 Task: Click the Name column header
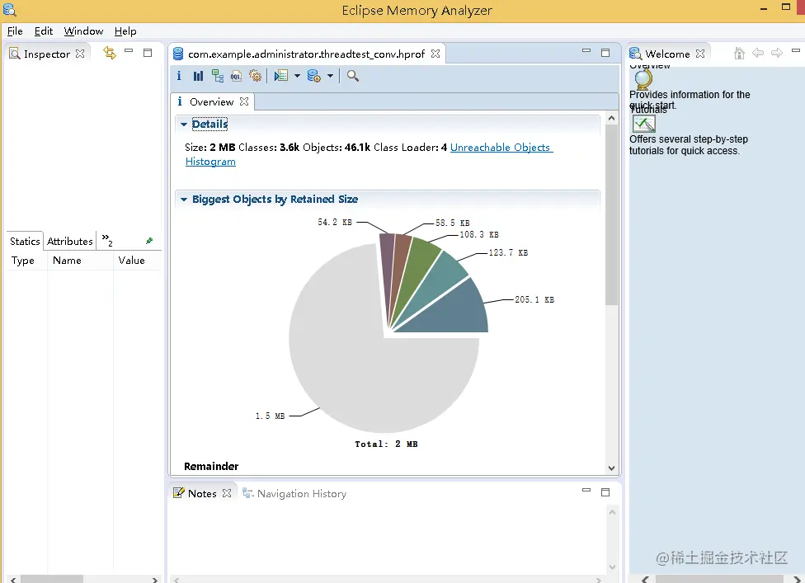67,261
